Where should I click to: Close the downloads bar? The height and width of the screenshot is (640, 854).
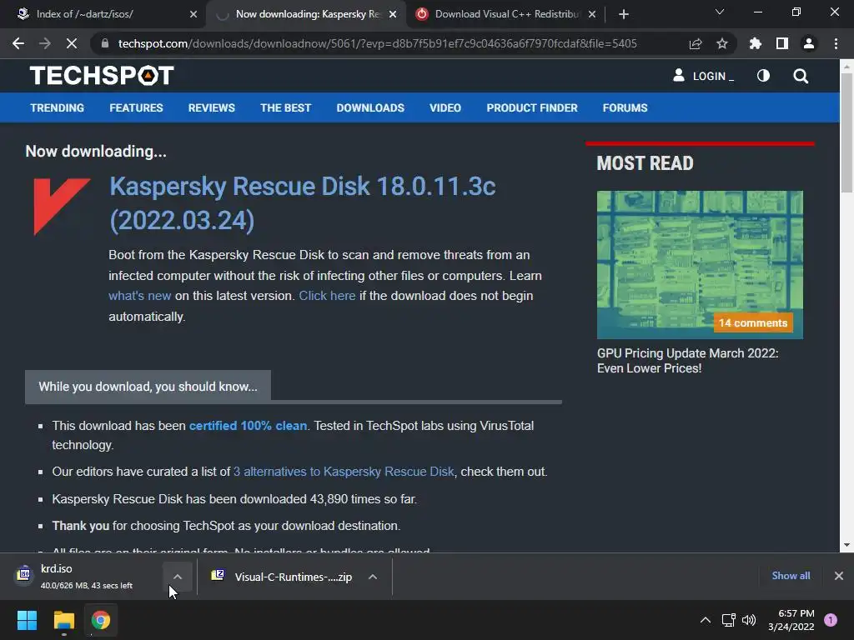click(x=839, y=576)
